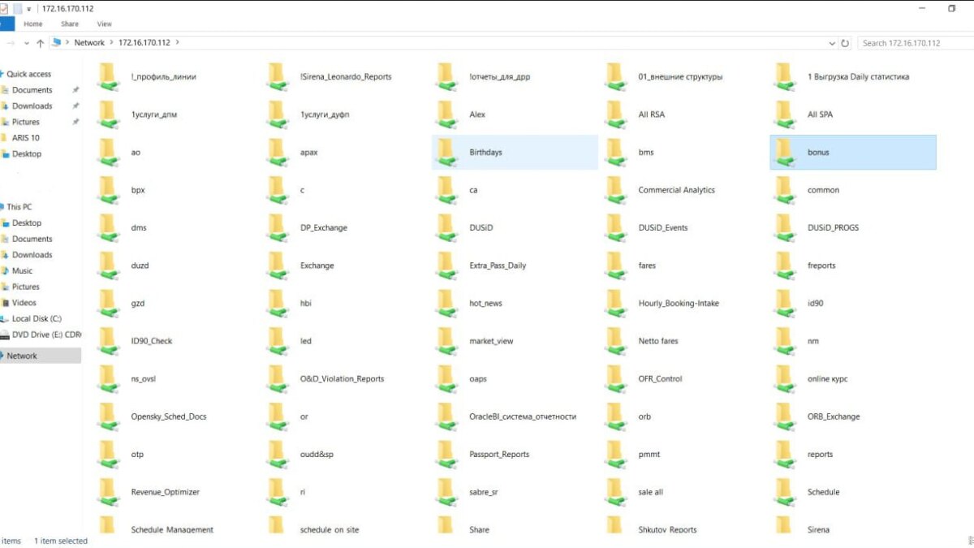Open the Revenue_Optimizer shared folder
Screen dimensions: 974x548
[x=165, y=492]
